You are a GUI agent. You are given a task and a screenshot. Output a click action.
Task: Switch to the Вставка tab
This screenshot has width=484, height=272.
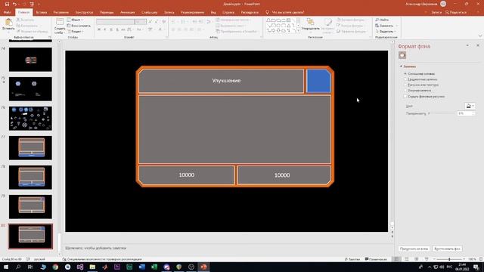click(x=42, y=12)
